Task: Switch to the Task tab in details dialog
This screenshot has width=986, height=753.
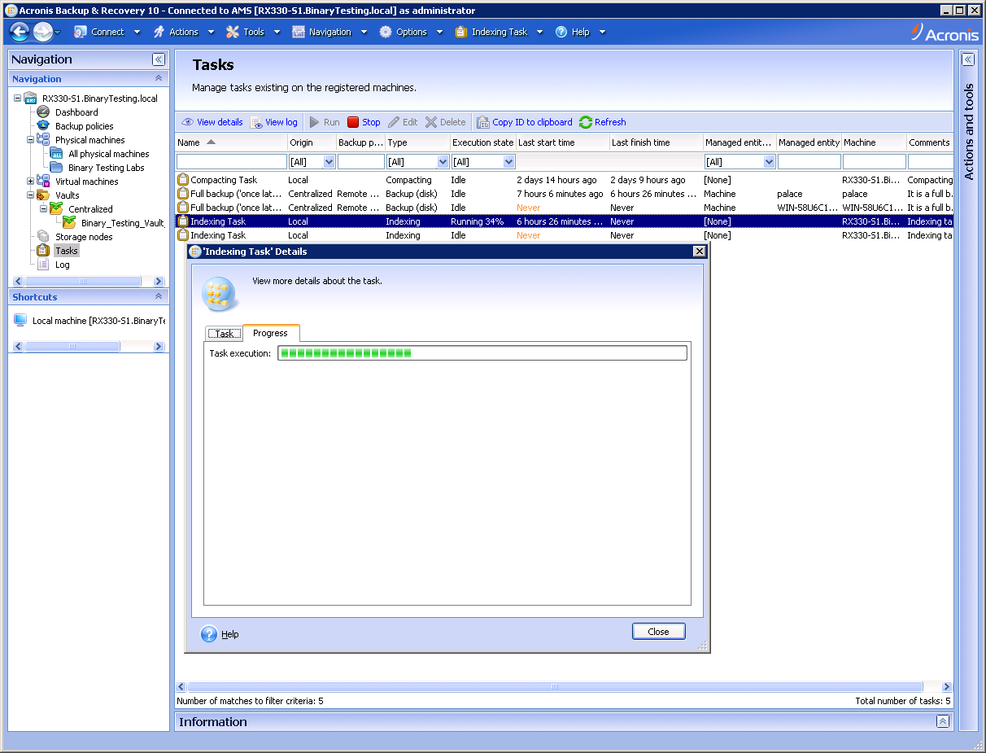Action: point(224,334)
